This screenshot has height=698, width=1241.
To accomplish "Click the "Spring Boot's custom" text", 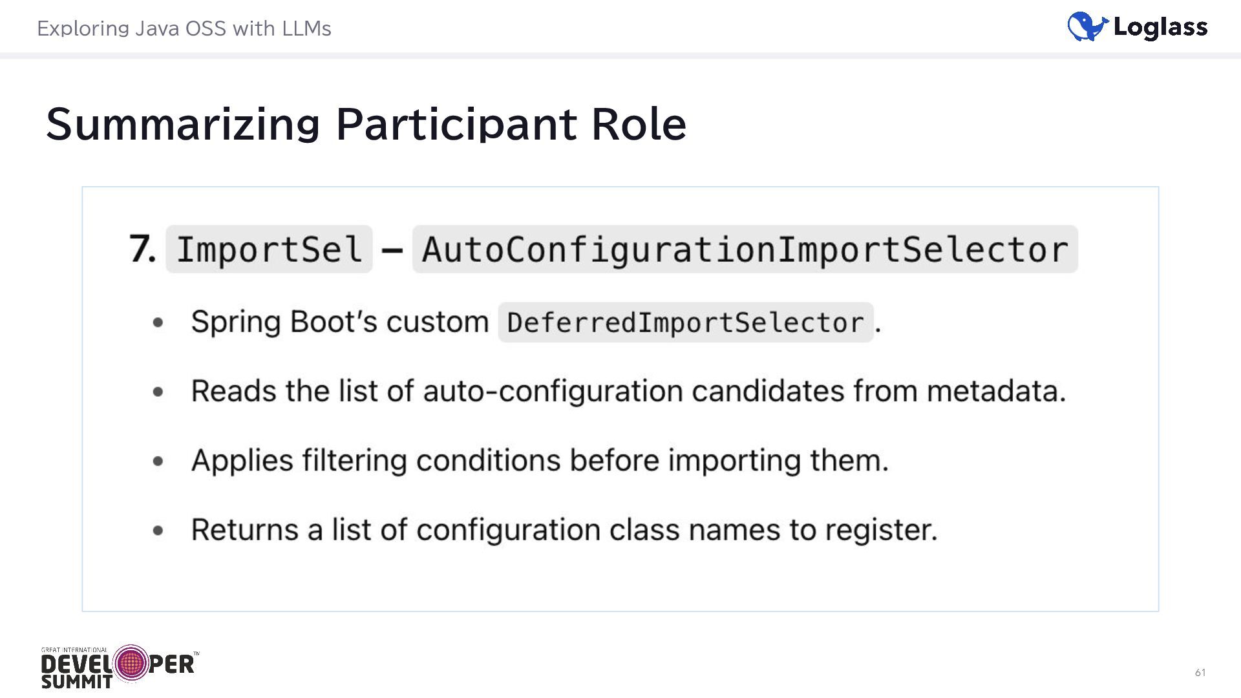I will pos(340,322).
